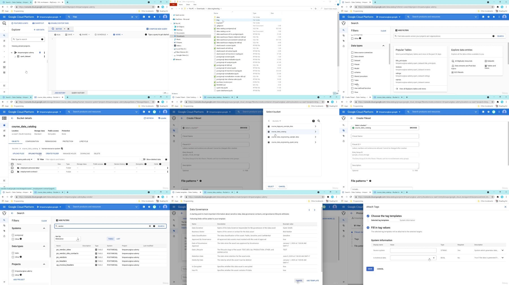509x285 pixels.
Task: Check 'postgresql' under Systems in vendor search
Action: 13,235
